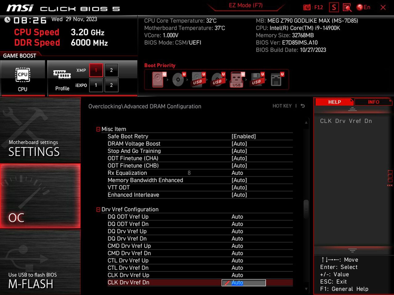
Task: Switch to the HELP tab
Action: tap(334, 102)
